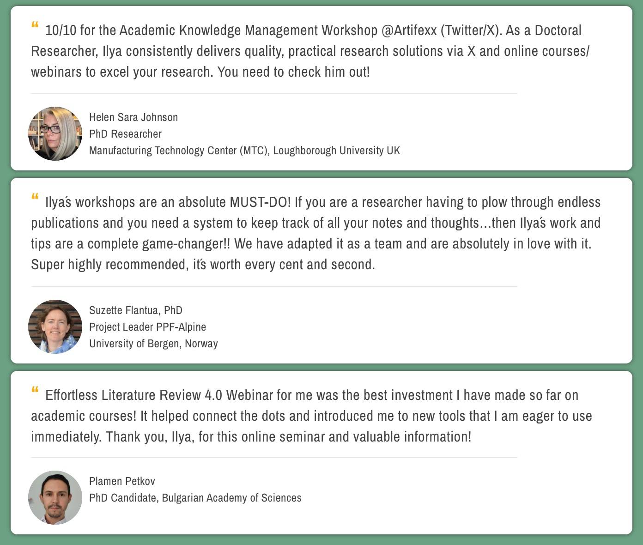Viewport: 643px width, 545px height.
Task: Click the "MUST-DO!" text in second testimonial
Action: pyautogui.click(x=260, y=202)
